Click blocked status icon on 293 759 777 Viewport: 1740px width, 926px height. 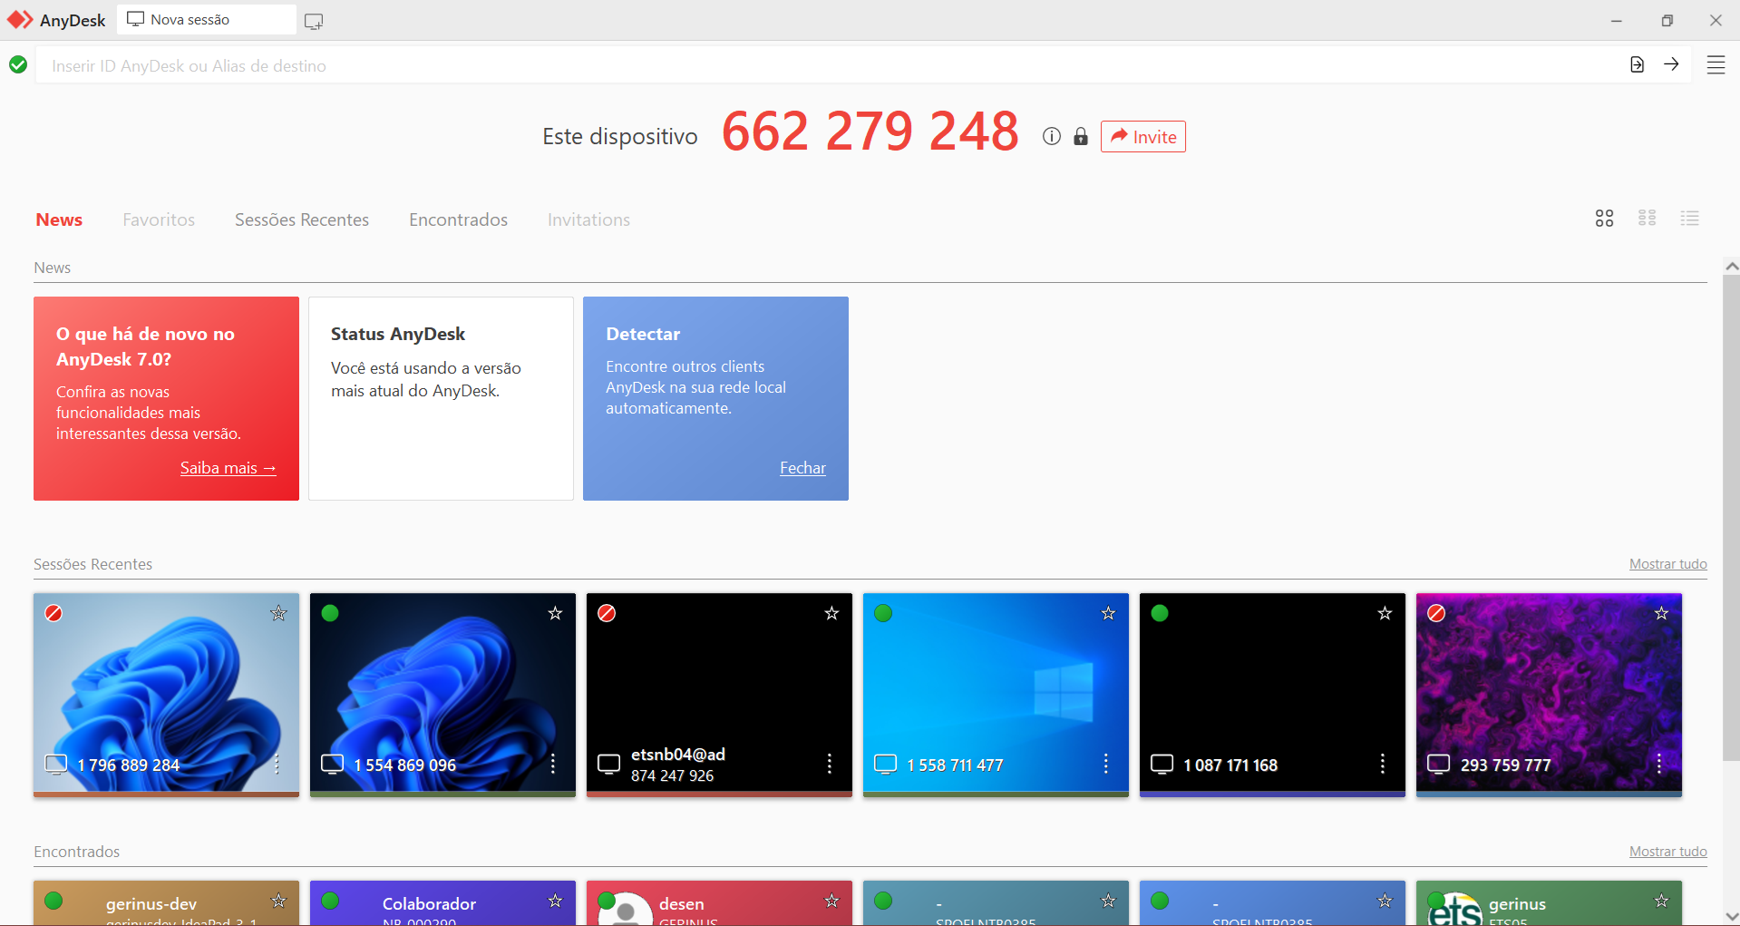tap(1436, 613)
